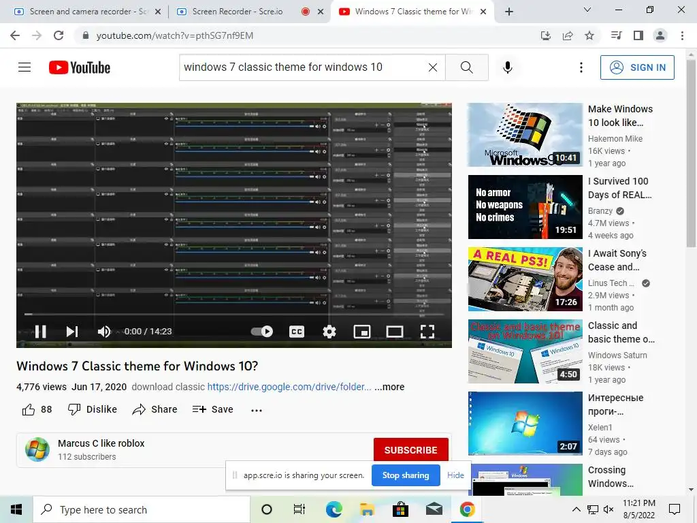Open Microsoft Store from the taskbar
The height and width of the screenshot is (523, 697).
pos(400,509)
